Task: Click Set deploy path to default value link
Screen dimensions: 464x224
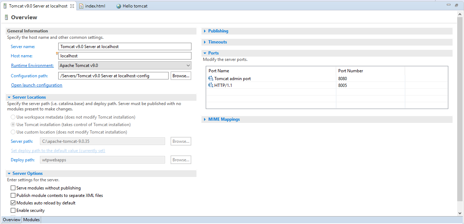Action: pyautogui.click(x=58, y=151)
